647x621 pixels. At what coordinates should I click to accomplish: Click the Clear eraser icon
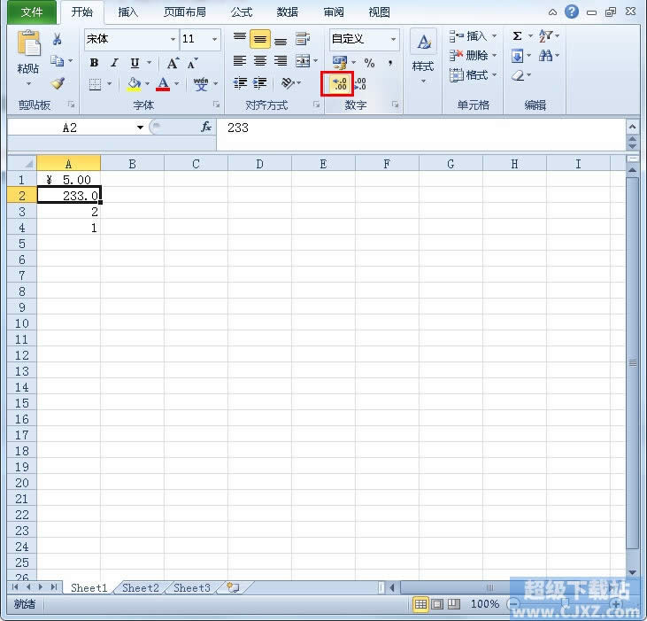pyautogui.click(x=518, y=75)
